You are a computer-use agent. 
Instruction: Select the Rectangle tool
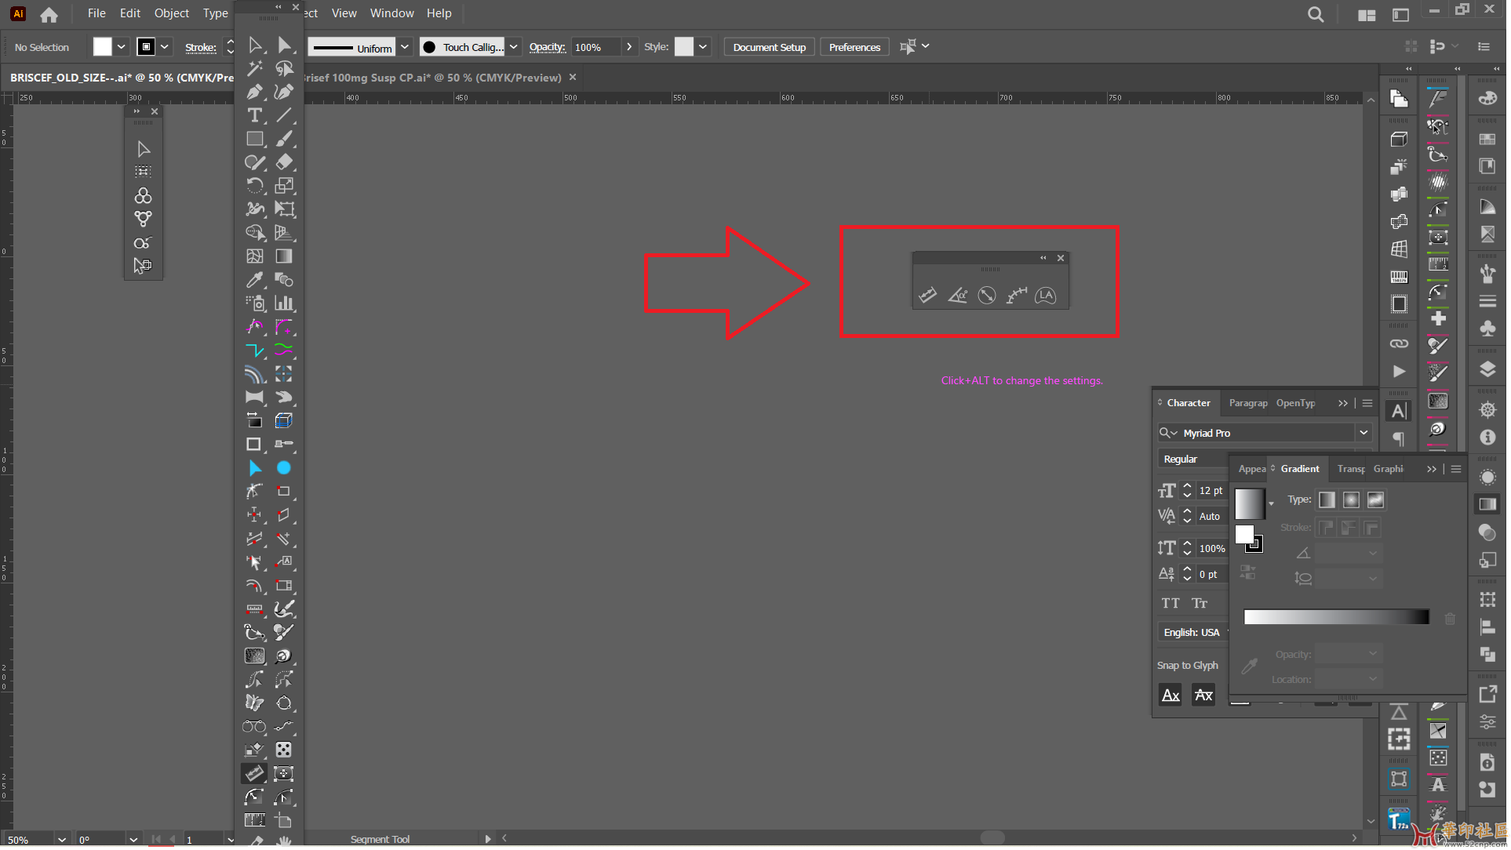(255, 140)
